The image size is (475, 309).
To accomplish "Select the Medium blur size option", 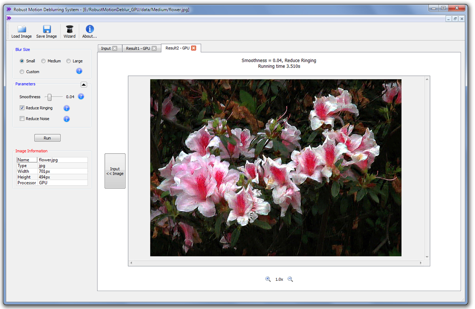I will [44, 61].
